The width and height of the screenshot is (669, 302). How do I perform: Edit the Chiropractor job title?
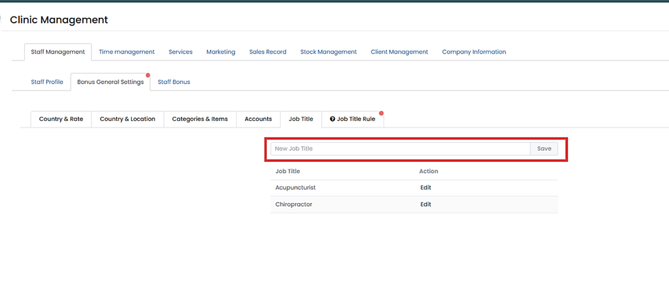click(x=425, y=205)
